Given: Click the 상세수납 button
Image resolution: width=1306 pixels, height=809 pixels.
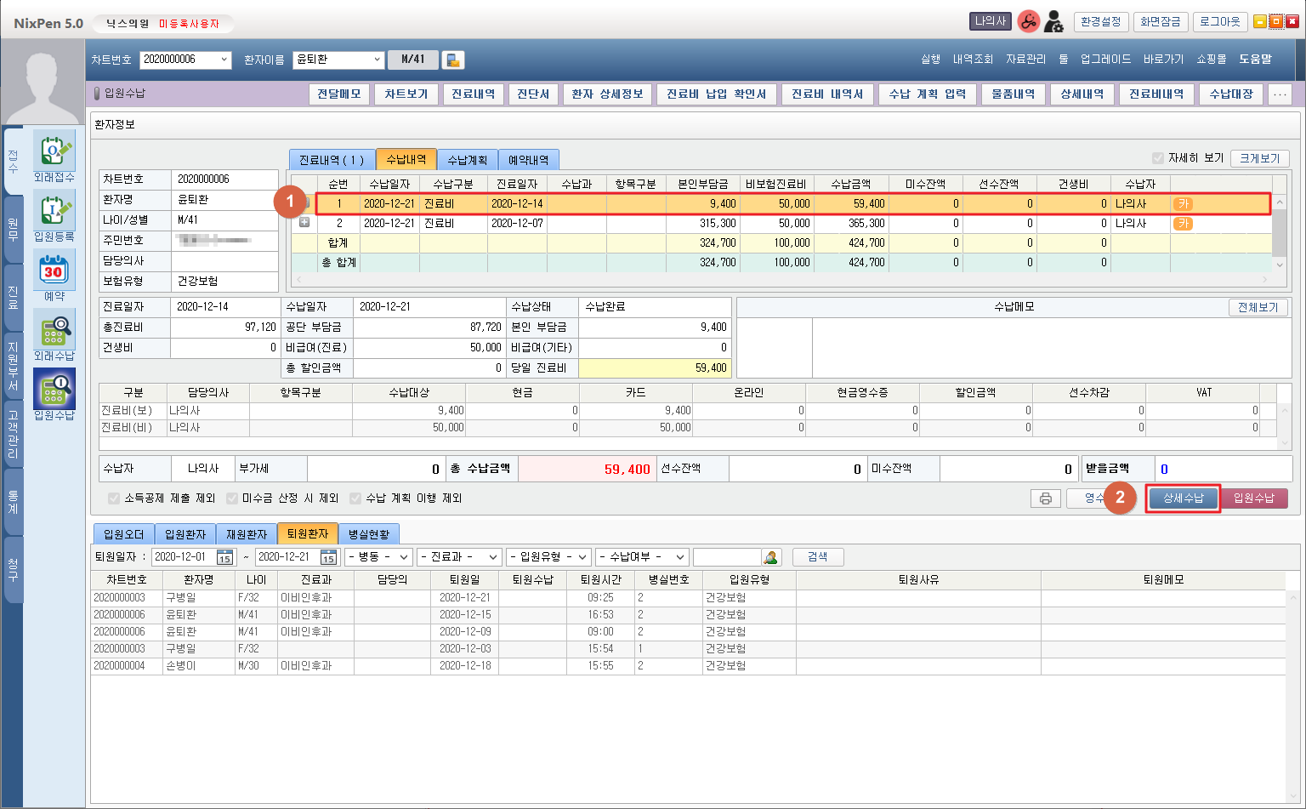Looking at the screenshot, I should (x=1183, y=499).
